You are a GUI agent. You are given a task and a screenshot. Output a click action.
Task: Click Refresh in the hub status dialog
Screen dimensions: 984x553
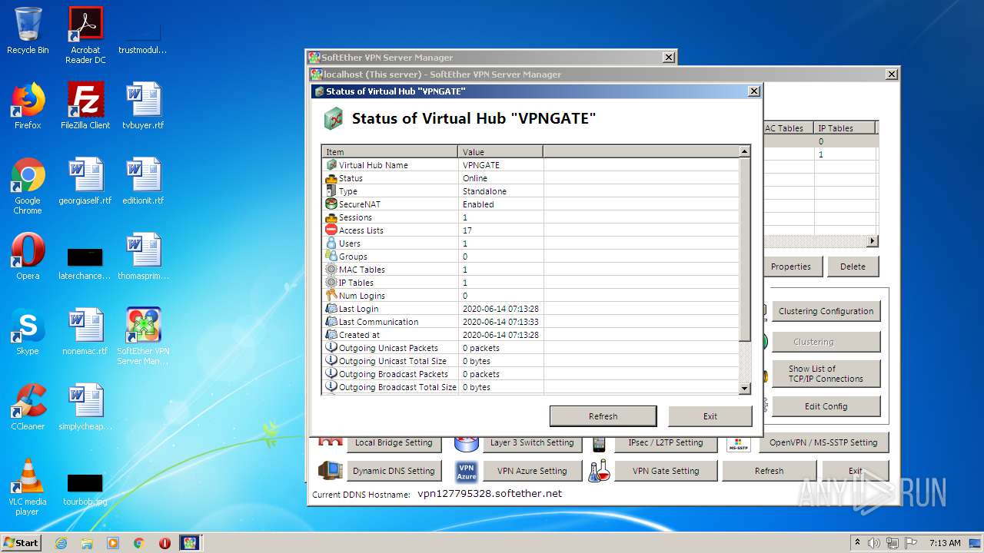pyautogui.click(x=603, y=416)
